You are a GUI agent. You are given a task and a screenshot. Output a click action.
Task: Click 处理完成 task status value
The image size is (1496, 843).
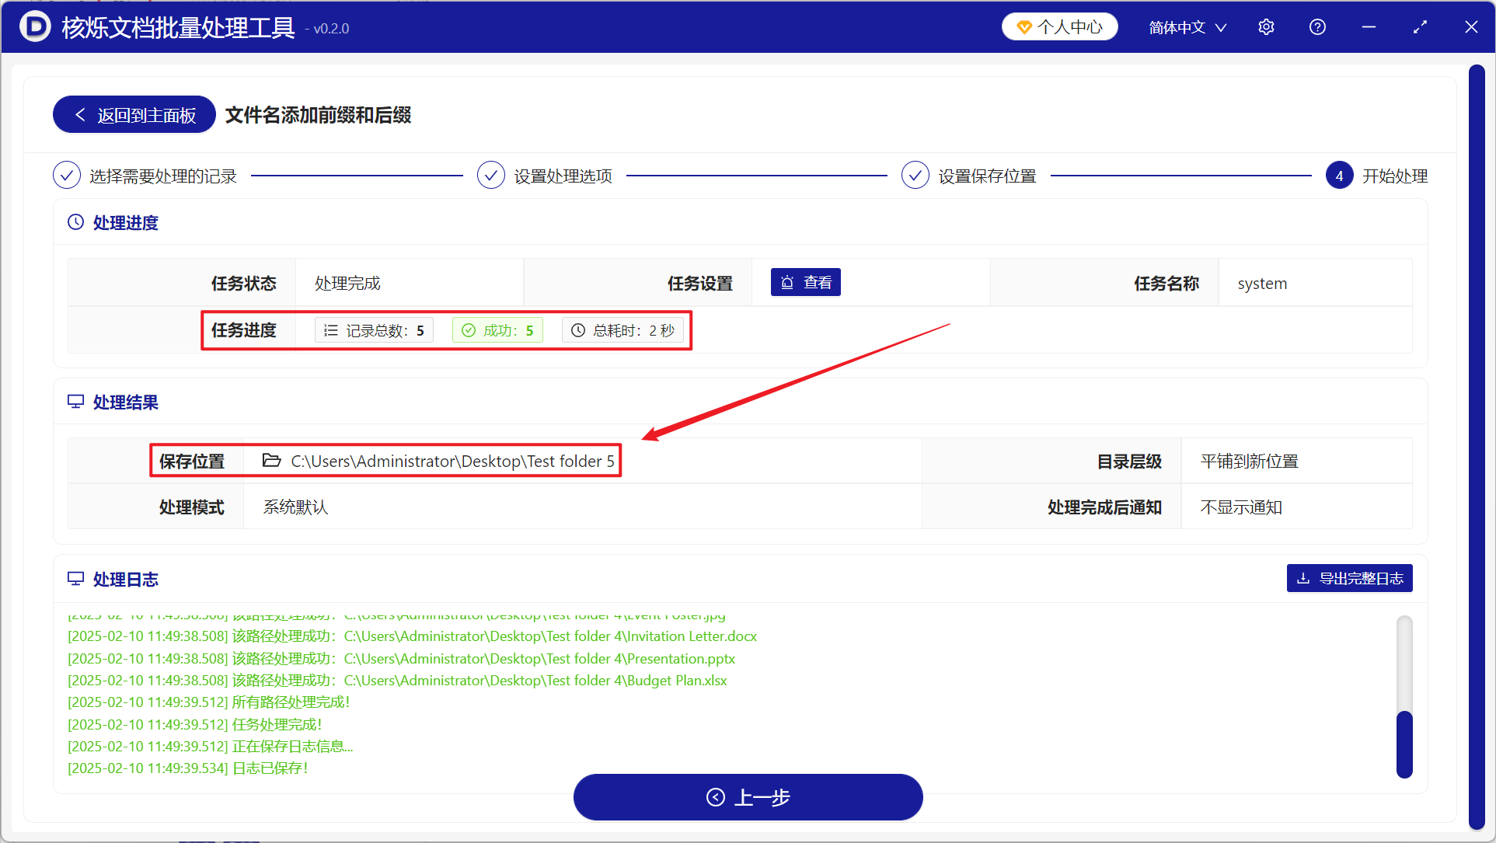(347, 283)
